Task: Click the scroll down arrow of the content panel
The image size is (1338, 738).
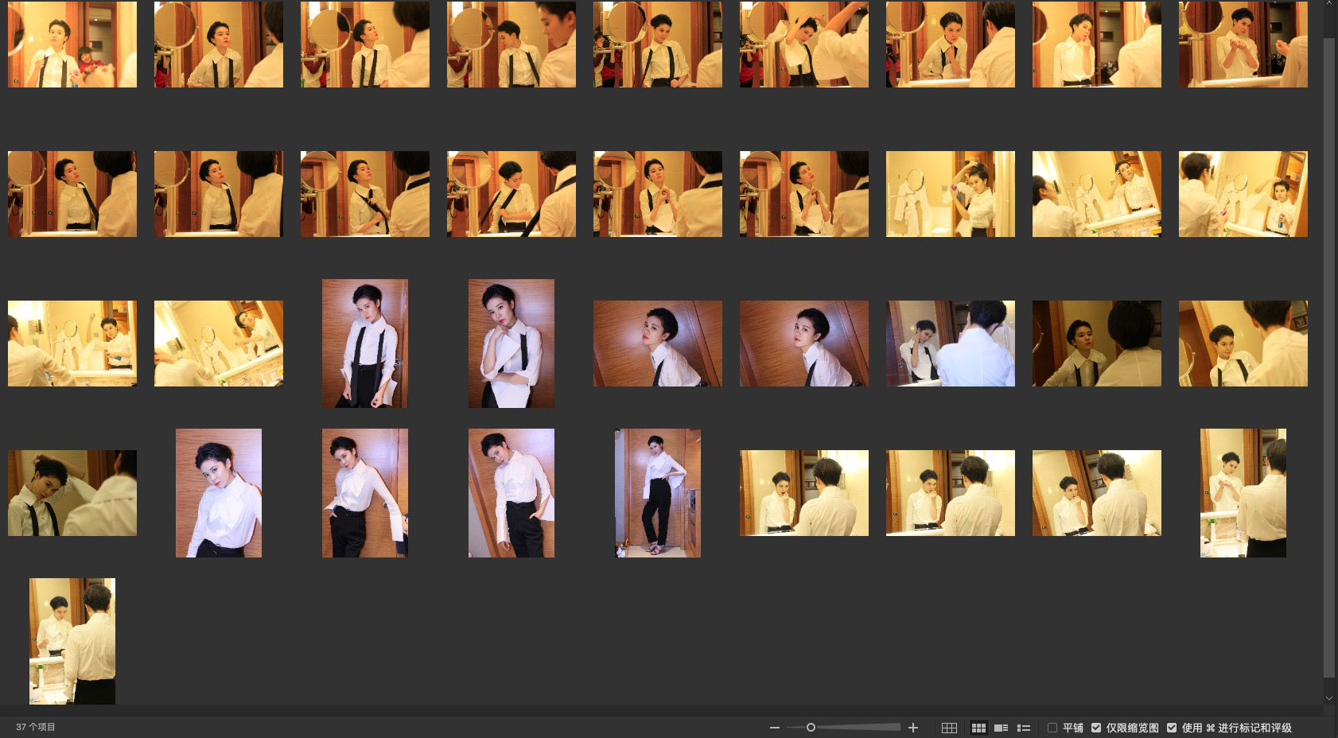Action: point(1328,698)
